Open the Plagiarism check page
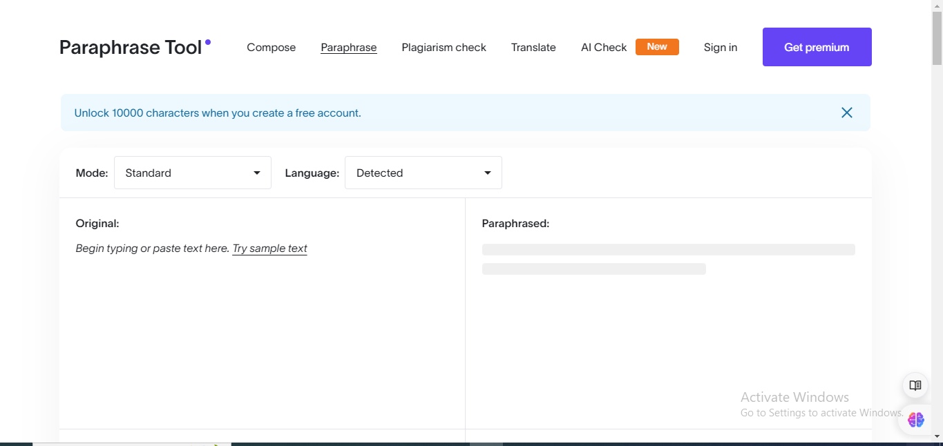 tap(444, 47)
